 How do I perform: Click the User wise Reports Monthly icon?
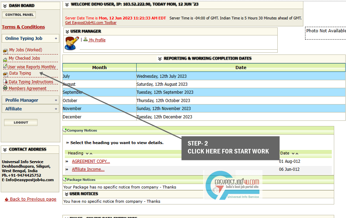(5, 66)
